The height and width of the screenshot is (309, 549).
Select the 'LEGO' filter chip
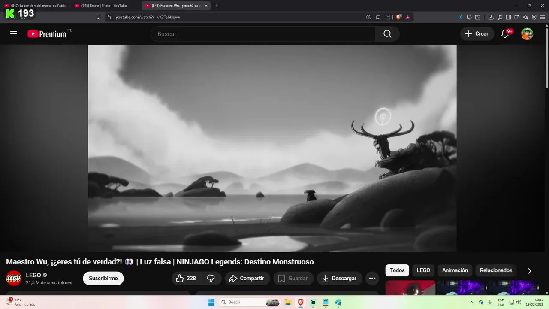423,270
